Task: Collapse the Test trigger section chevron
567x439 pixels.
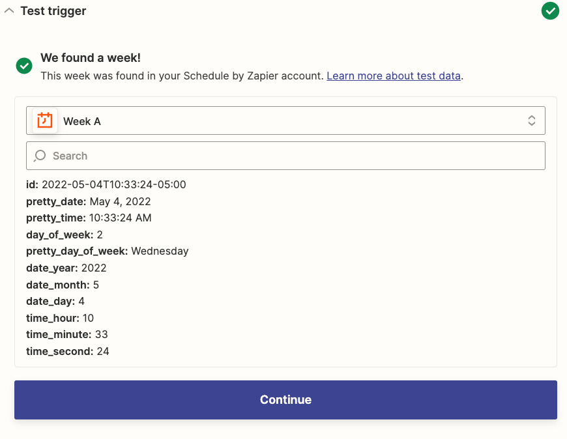Action: pyautogui.click(x=9, y=11)
